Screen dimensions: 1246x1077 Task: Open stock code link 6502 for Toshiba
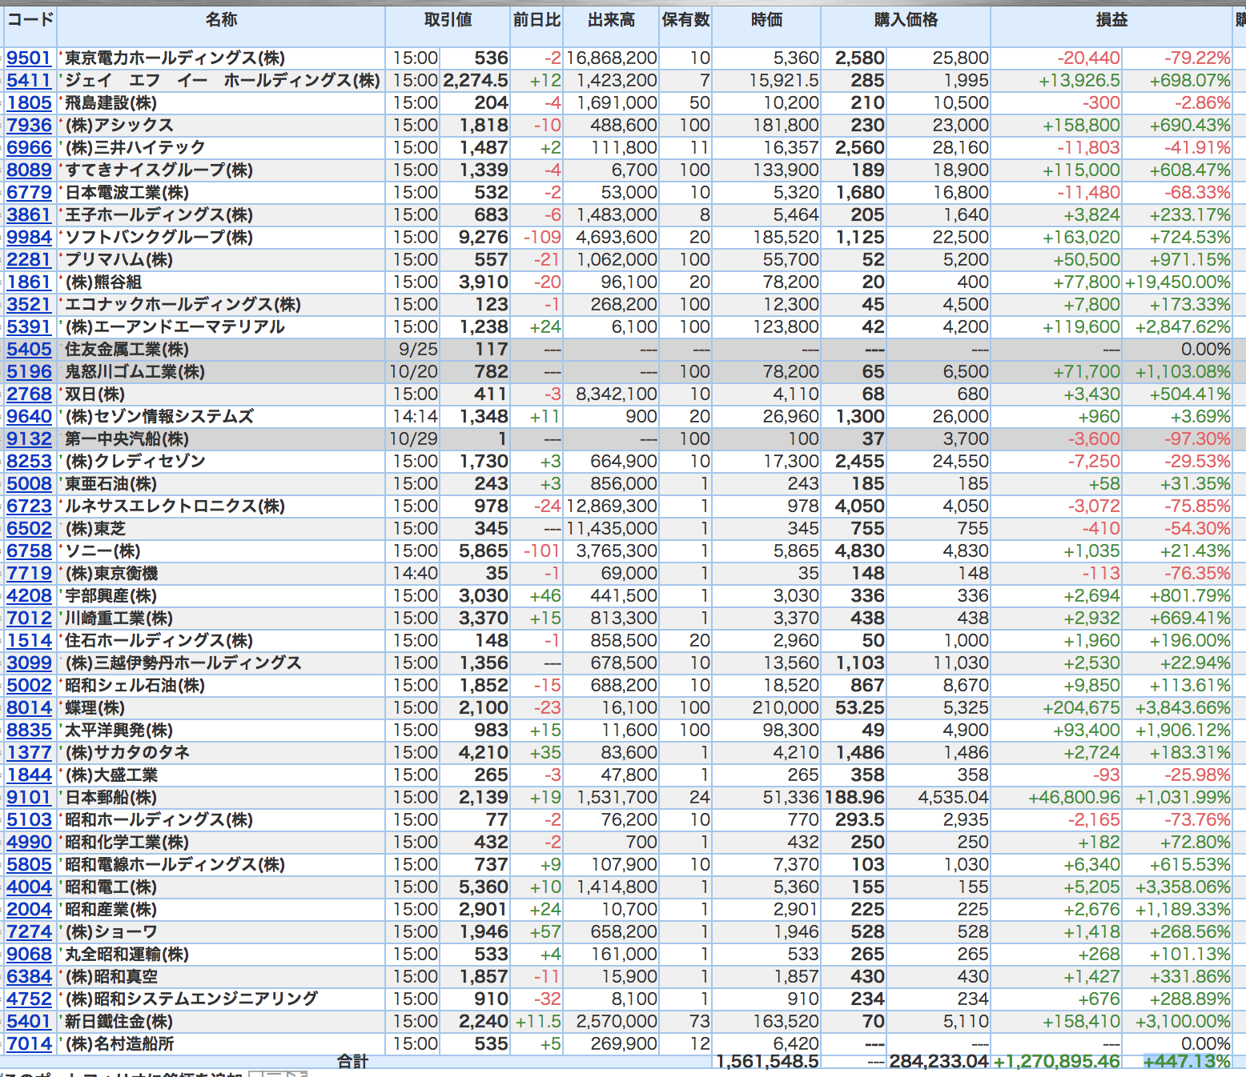[29, 528]
